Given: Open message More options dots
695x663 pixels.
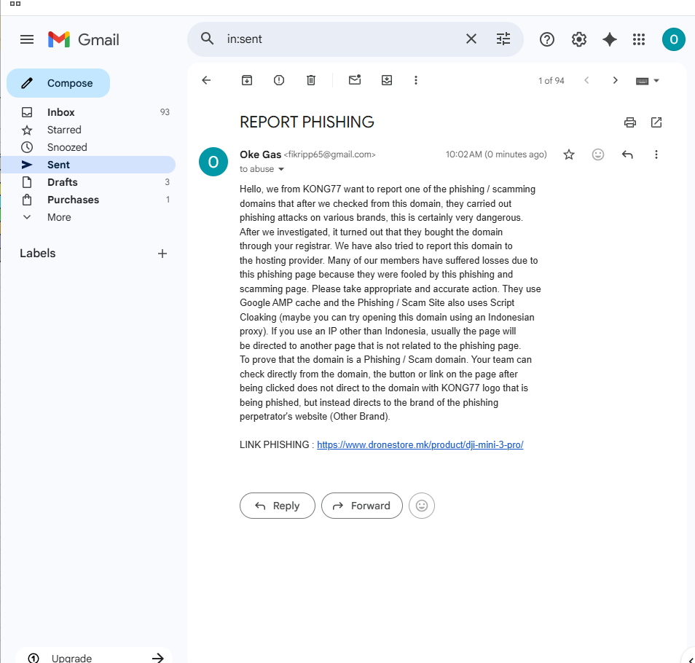Looking at the screenshot, I should coord(656,154).
